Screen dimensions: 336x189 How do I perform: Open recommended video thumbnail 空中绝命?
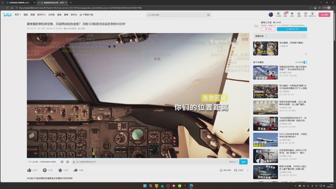point(265,73)
